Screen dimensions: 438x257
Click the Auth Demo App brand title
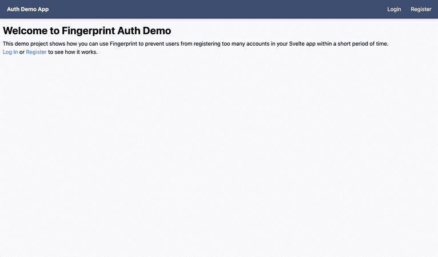point(27,9)
